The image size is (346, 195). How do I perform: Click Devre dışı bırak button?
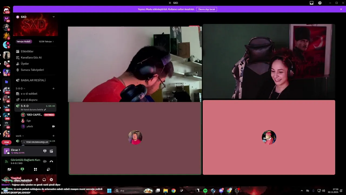pos(207,9)
